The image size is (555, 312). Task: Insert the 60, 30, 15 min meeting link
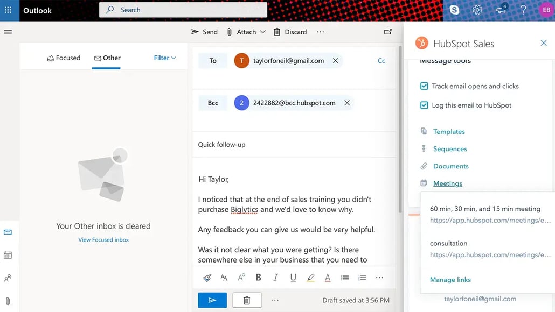490,215
